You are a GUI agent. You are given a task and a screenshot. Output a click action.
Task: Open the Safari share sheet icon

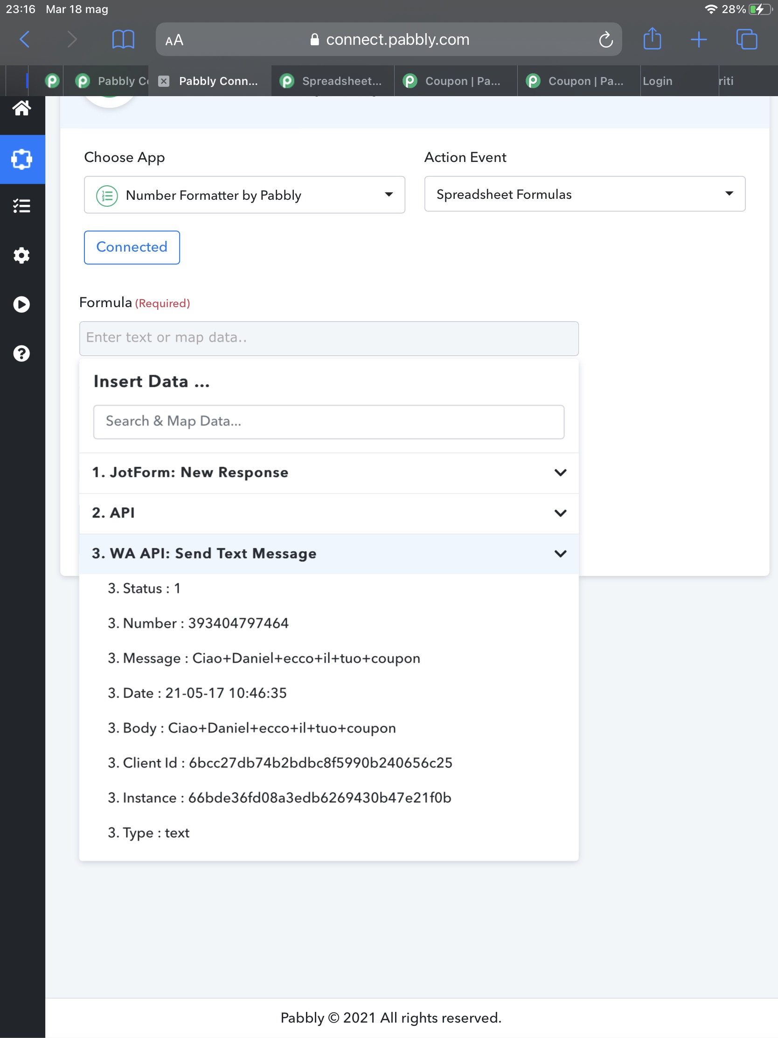(653, 38)
